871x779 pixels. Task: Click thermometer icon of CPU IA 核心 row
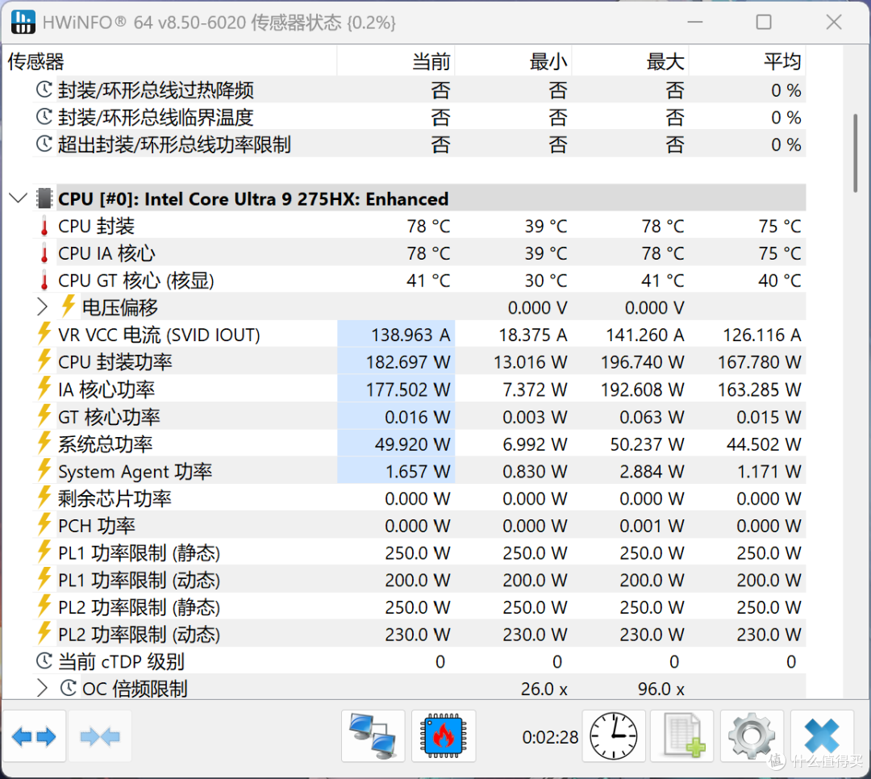point(44,254)
